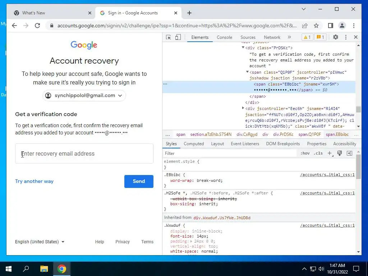This screenshot has height=276, width=368.
Task: Click the share this page icon
Action: pos(305,26)
